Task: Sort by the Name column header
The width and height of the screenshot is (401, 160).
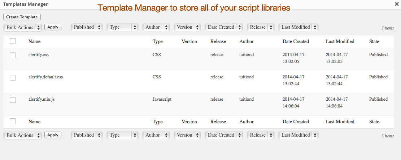Action: click(x=34, y=41)
